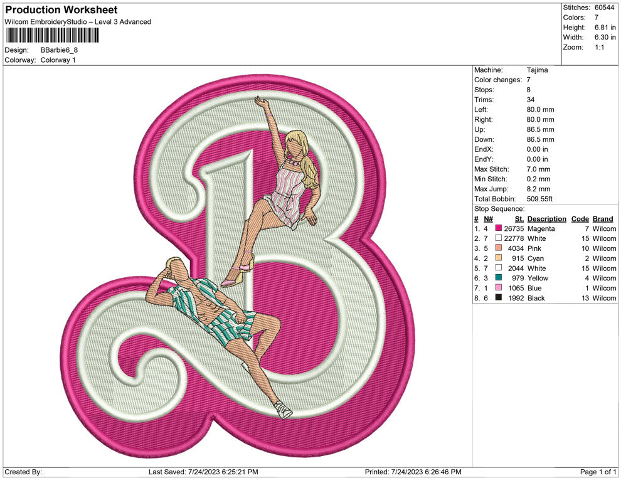Click the Description column header
This screenshot has height=478, width=621.
[546, 219]
